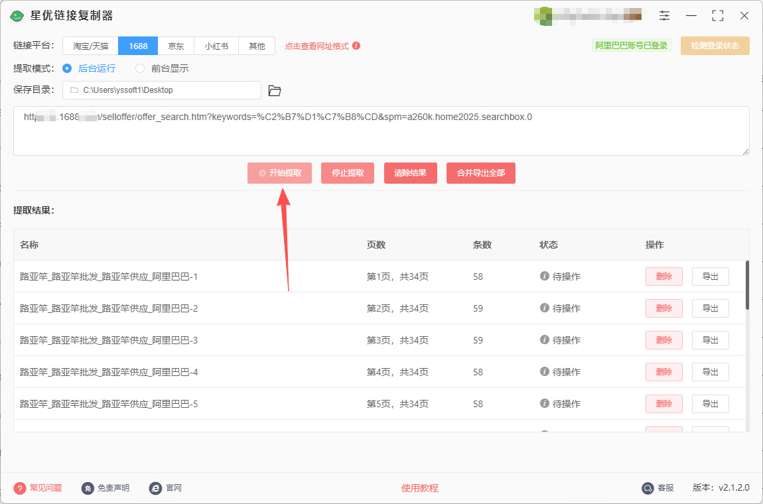
Task: Click the blurred account name in title bar
Action: tap(587, 15)
